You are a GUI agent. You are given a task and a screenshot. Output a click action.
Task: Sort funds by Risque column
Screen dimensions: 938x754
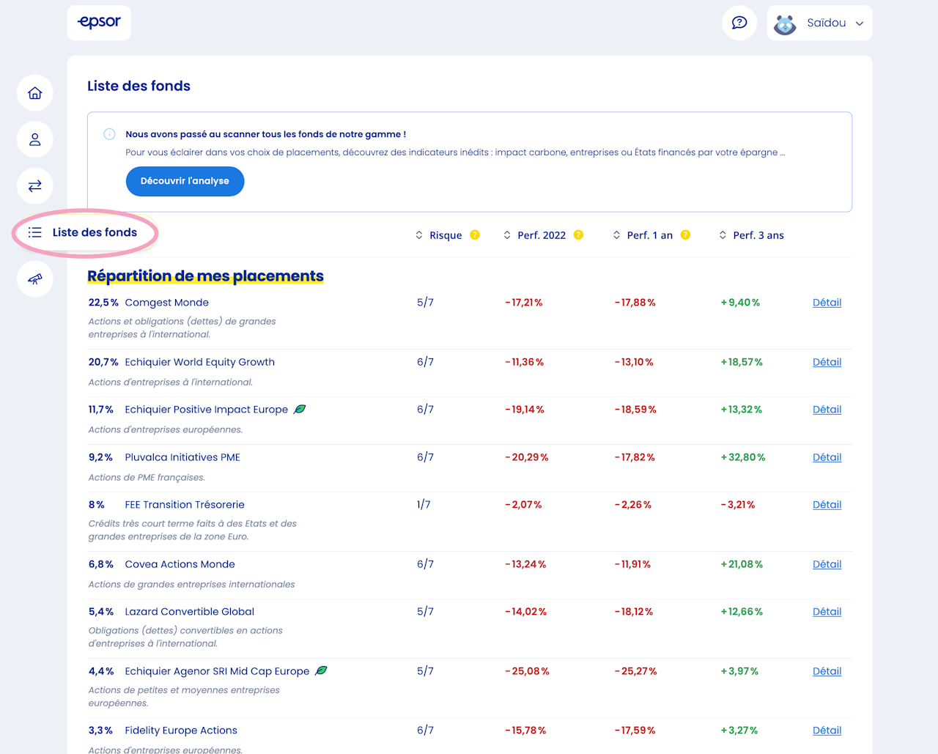(x=439, y=235)
